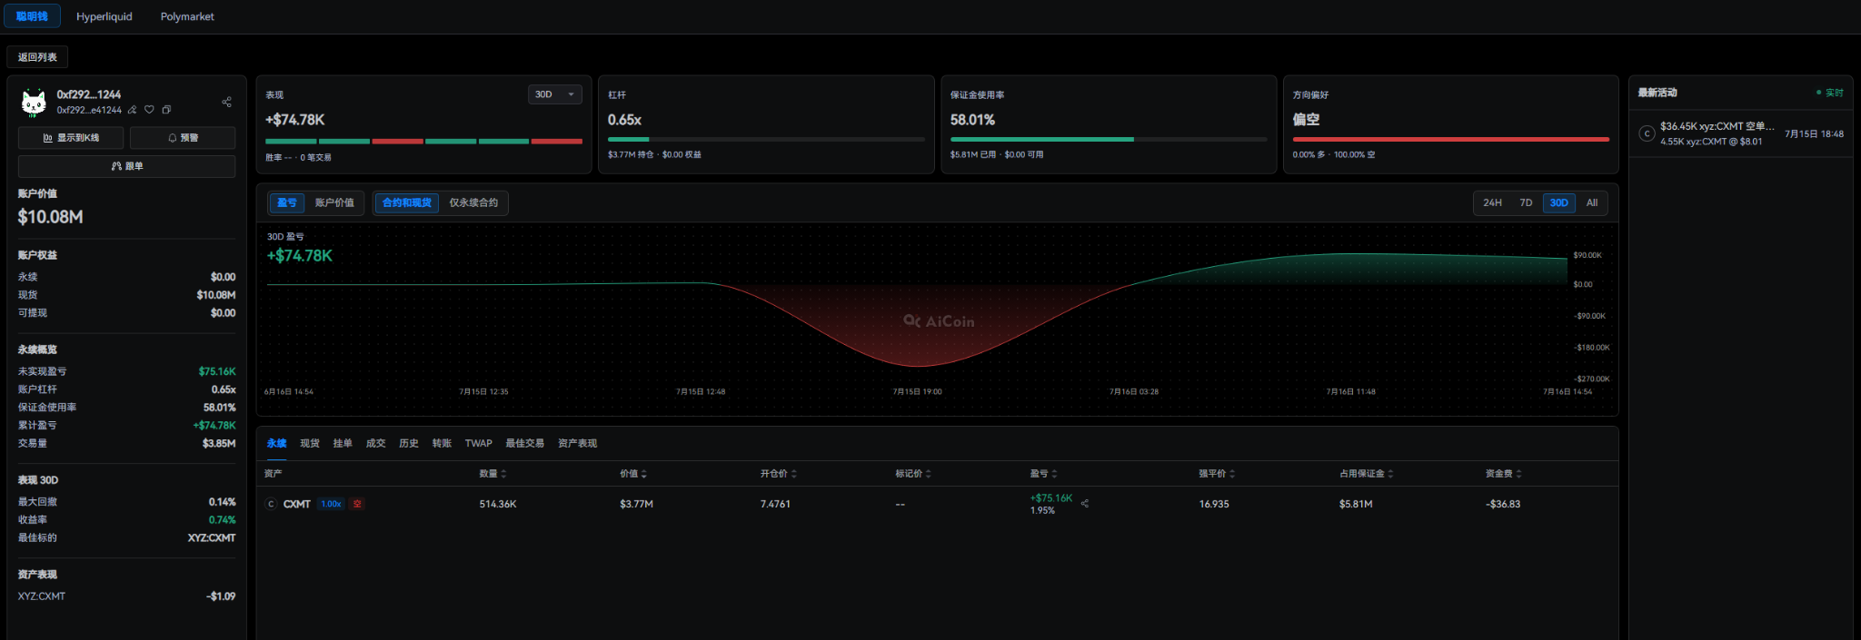Switch to the Hyperliquid tab
Screen dimensions: 1861x640
(x=104, y=16)
